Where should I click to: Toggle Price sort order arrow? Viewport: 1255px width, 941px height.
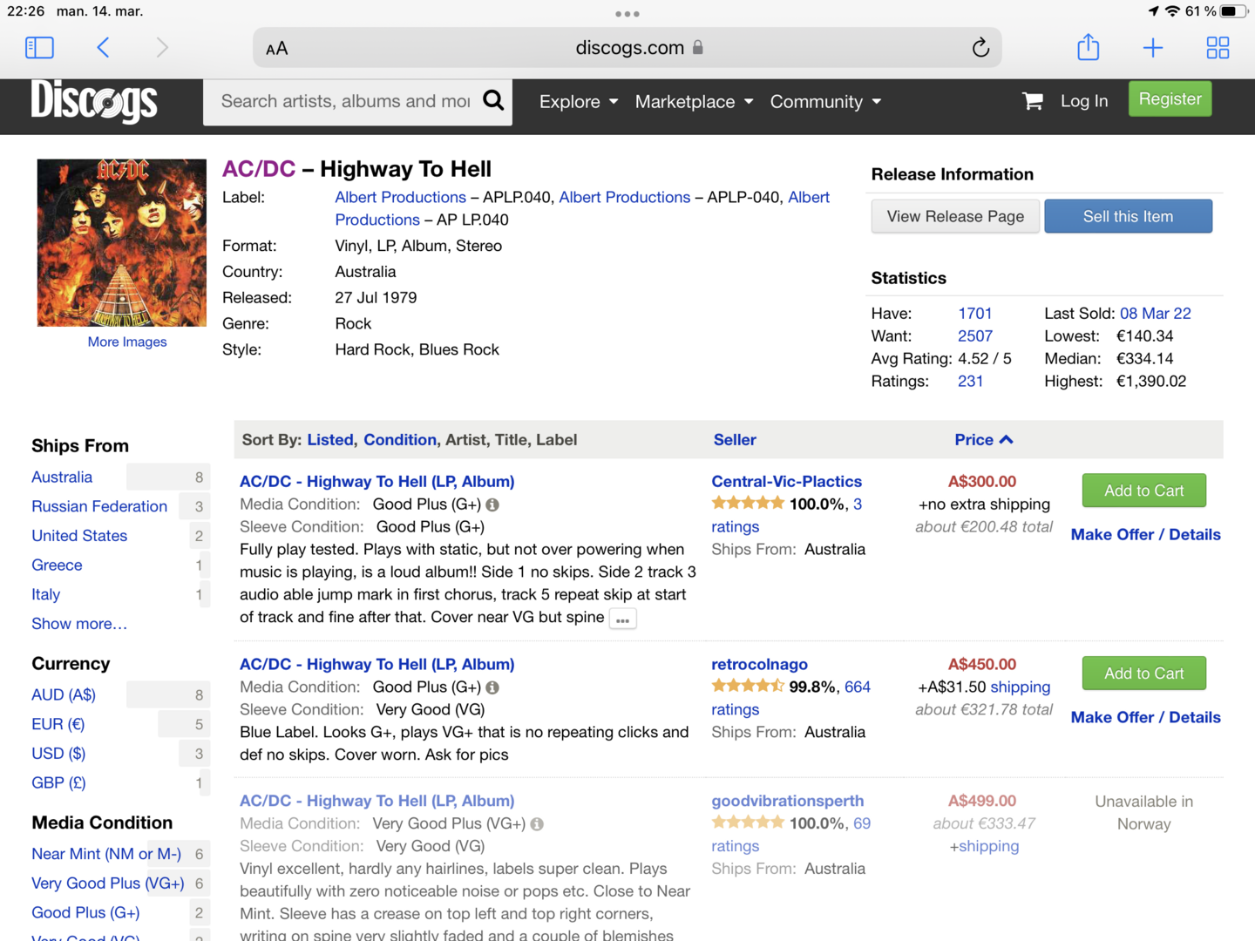click(1006, 440)
